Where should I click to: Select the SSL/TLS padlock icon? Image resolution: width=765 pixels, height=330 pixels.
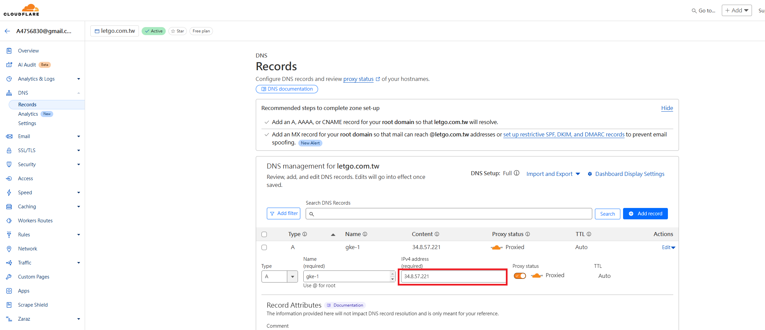click(x=9, y=150)
